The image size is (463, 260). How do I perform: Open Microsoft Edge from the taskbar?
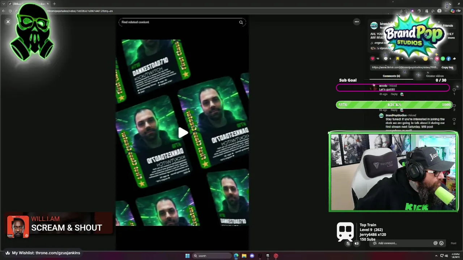236,256
